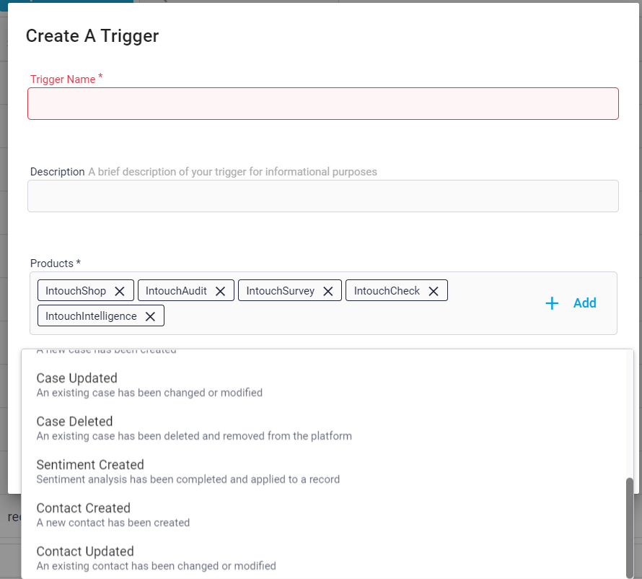
Task: Click the Add products button
Action: point(571,303)
